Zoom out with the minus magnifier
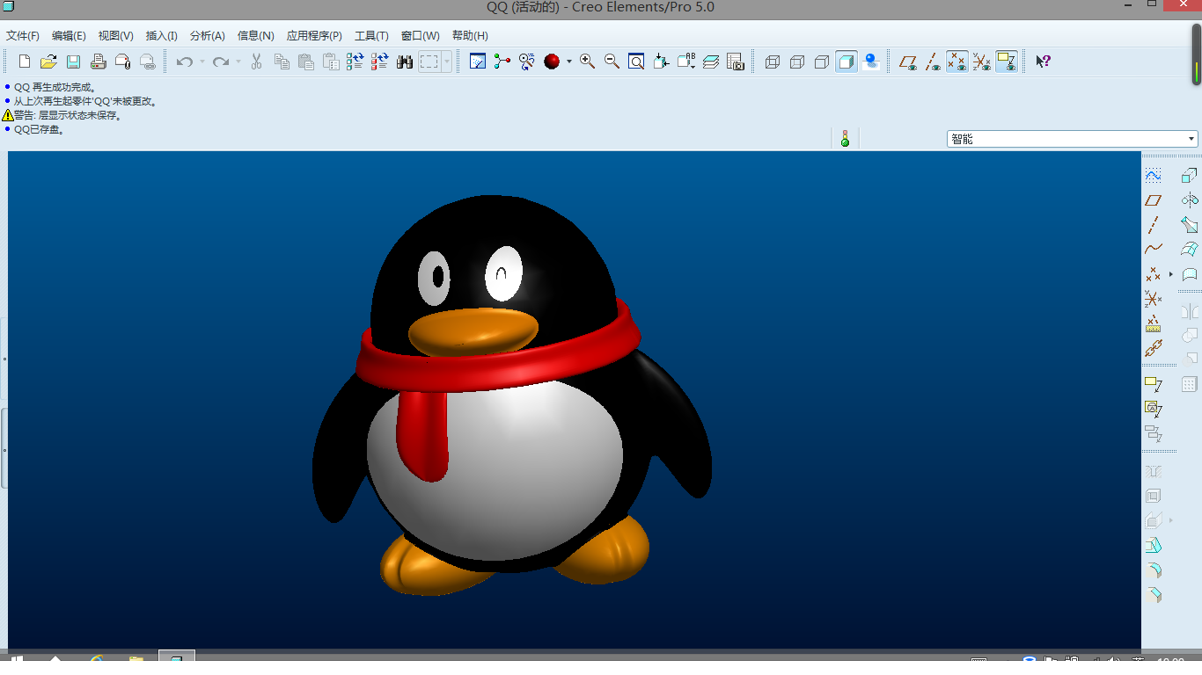Image resolution: width=1202 pixels, height=675 pixels. tap(612, 62)
